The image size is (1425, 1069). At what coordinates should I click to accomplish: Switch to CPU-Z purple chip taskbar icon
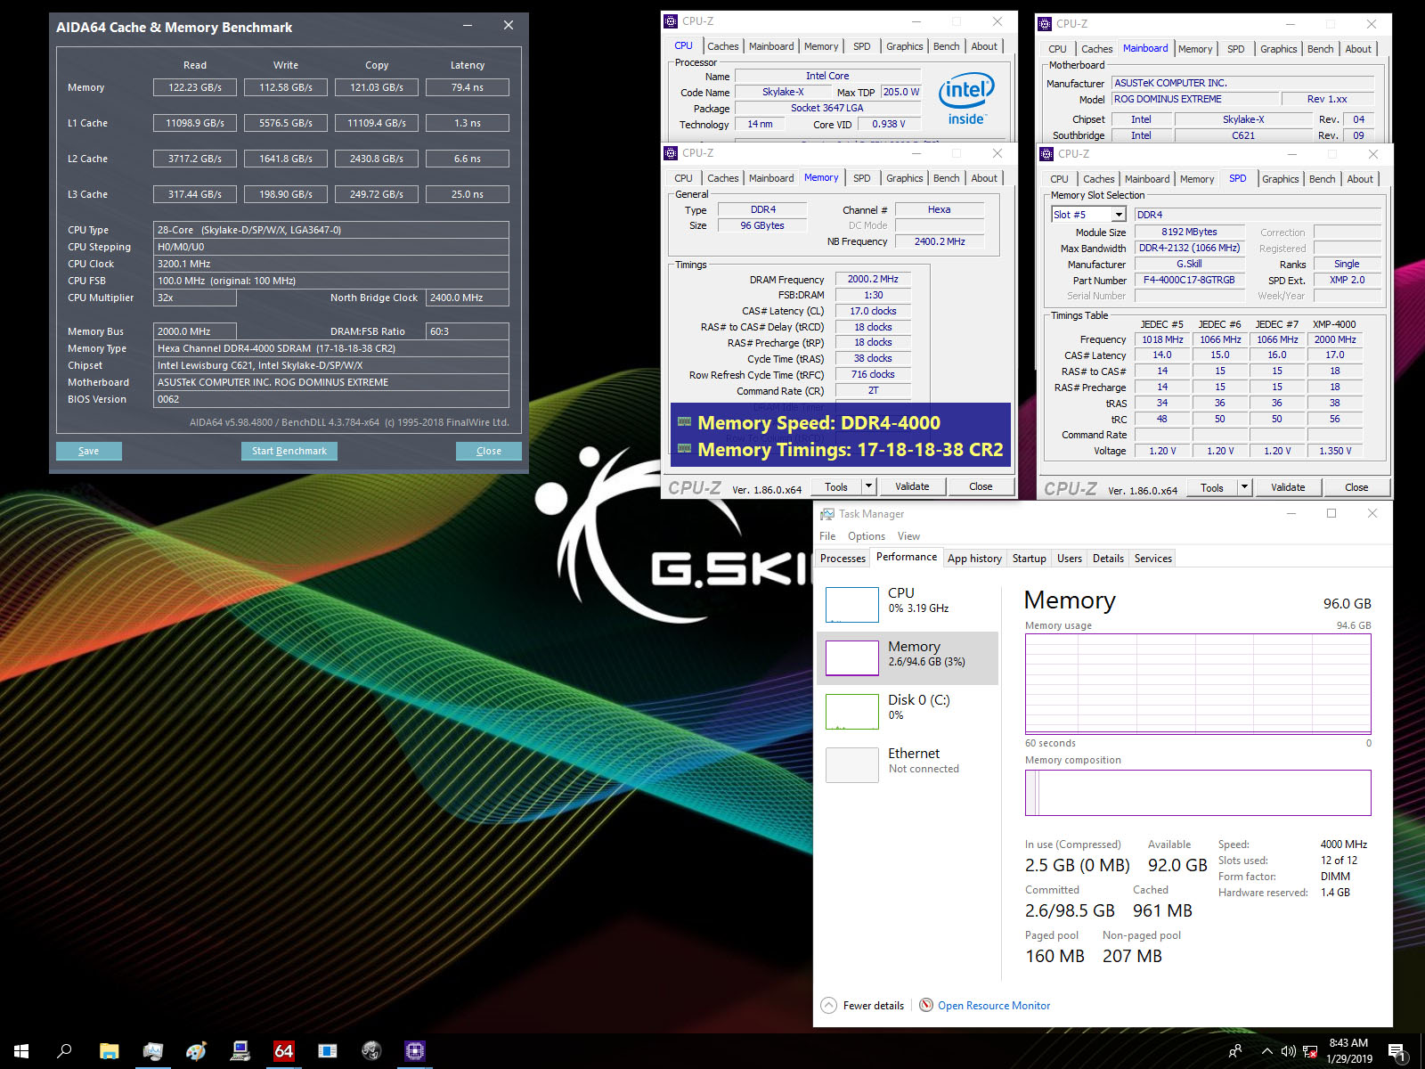[415, 1051]
